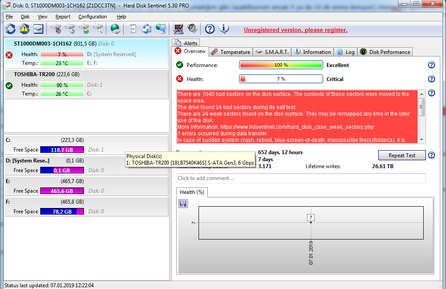
Task: Click the yellow warning refresh toolbar icon
Action: [x=24, y=29]
